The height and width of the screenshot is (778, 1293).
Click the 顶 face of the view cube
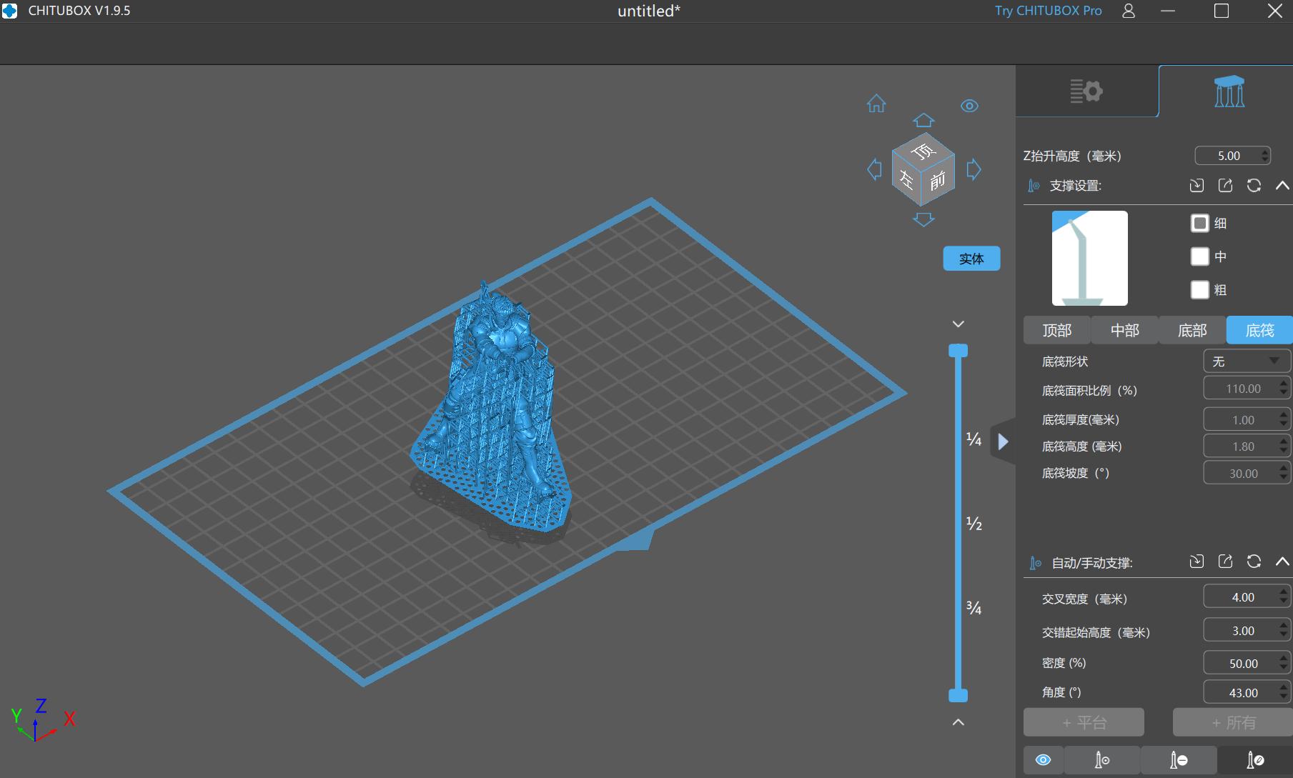(923, 150)
